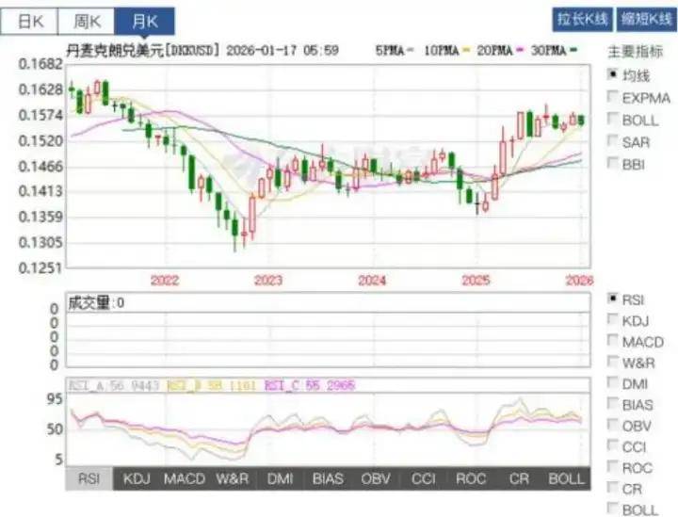Click the RSI_B value readout
The width and height of the screenshot is (678, 517).
click(212, 385)
